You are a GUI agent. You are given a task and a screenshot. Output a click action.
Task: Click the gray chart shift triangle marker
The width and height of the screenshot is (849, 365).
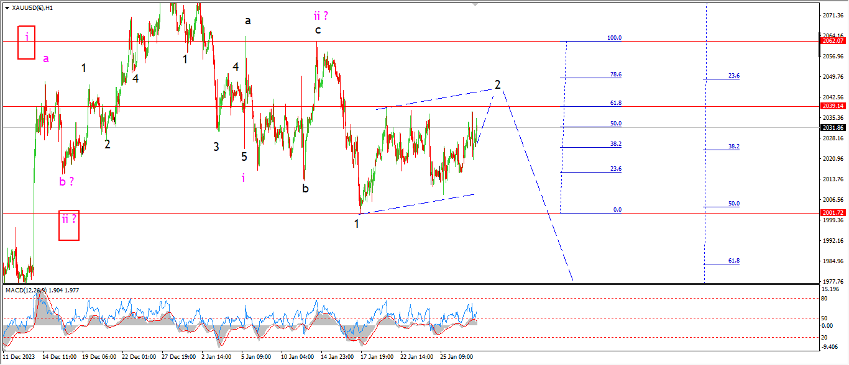476,4
